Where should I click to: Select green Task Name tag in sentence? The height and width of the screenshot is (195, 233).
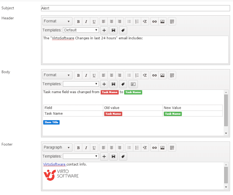click(133, 92)
